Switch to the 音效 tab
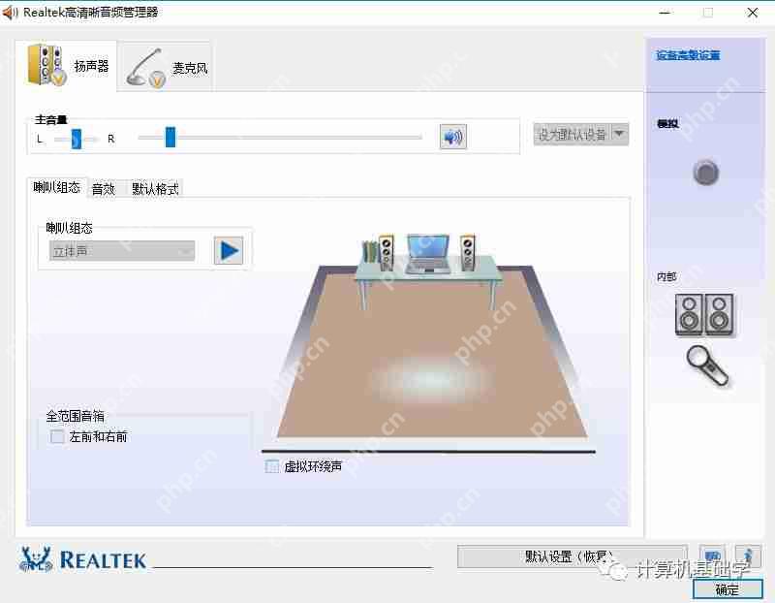The height and width of the screenshot is (603, 775). point(103,188)
